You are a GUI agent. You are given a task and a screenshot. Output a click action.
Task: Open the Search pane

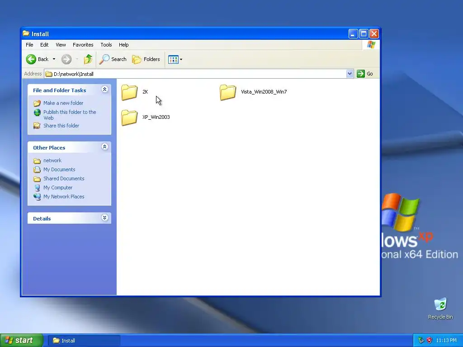113,59
